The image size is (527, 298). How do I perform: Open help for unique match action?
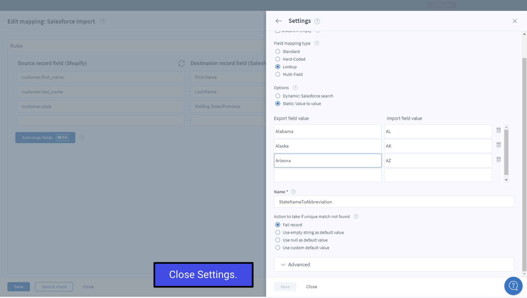coord(356,217)
